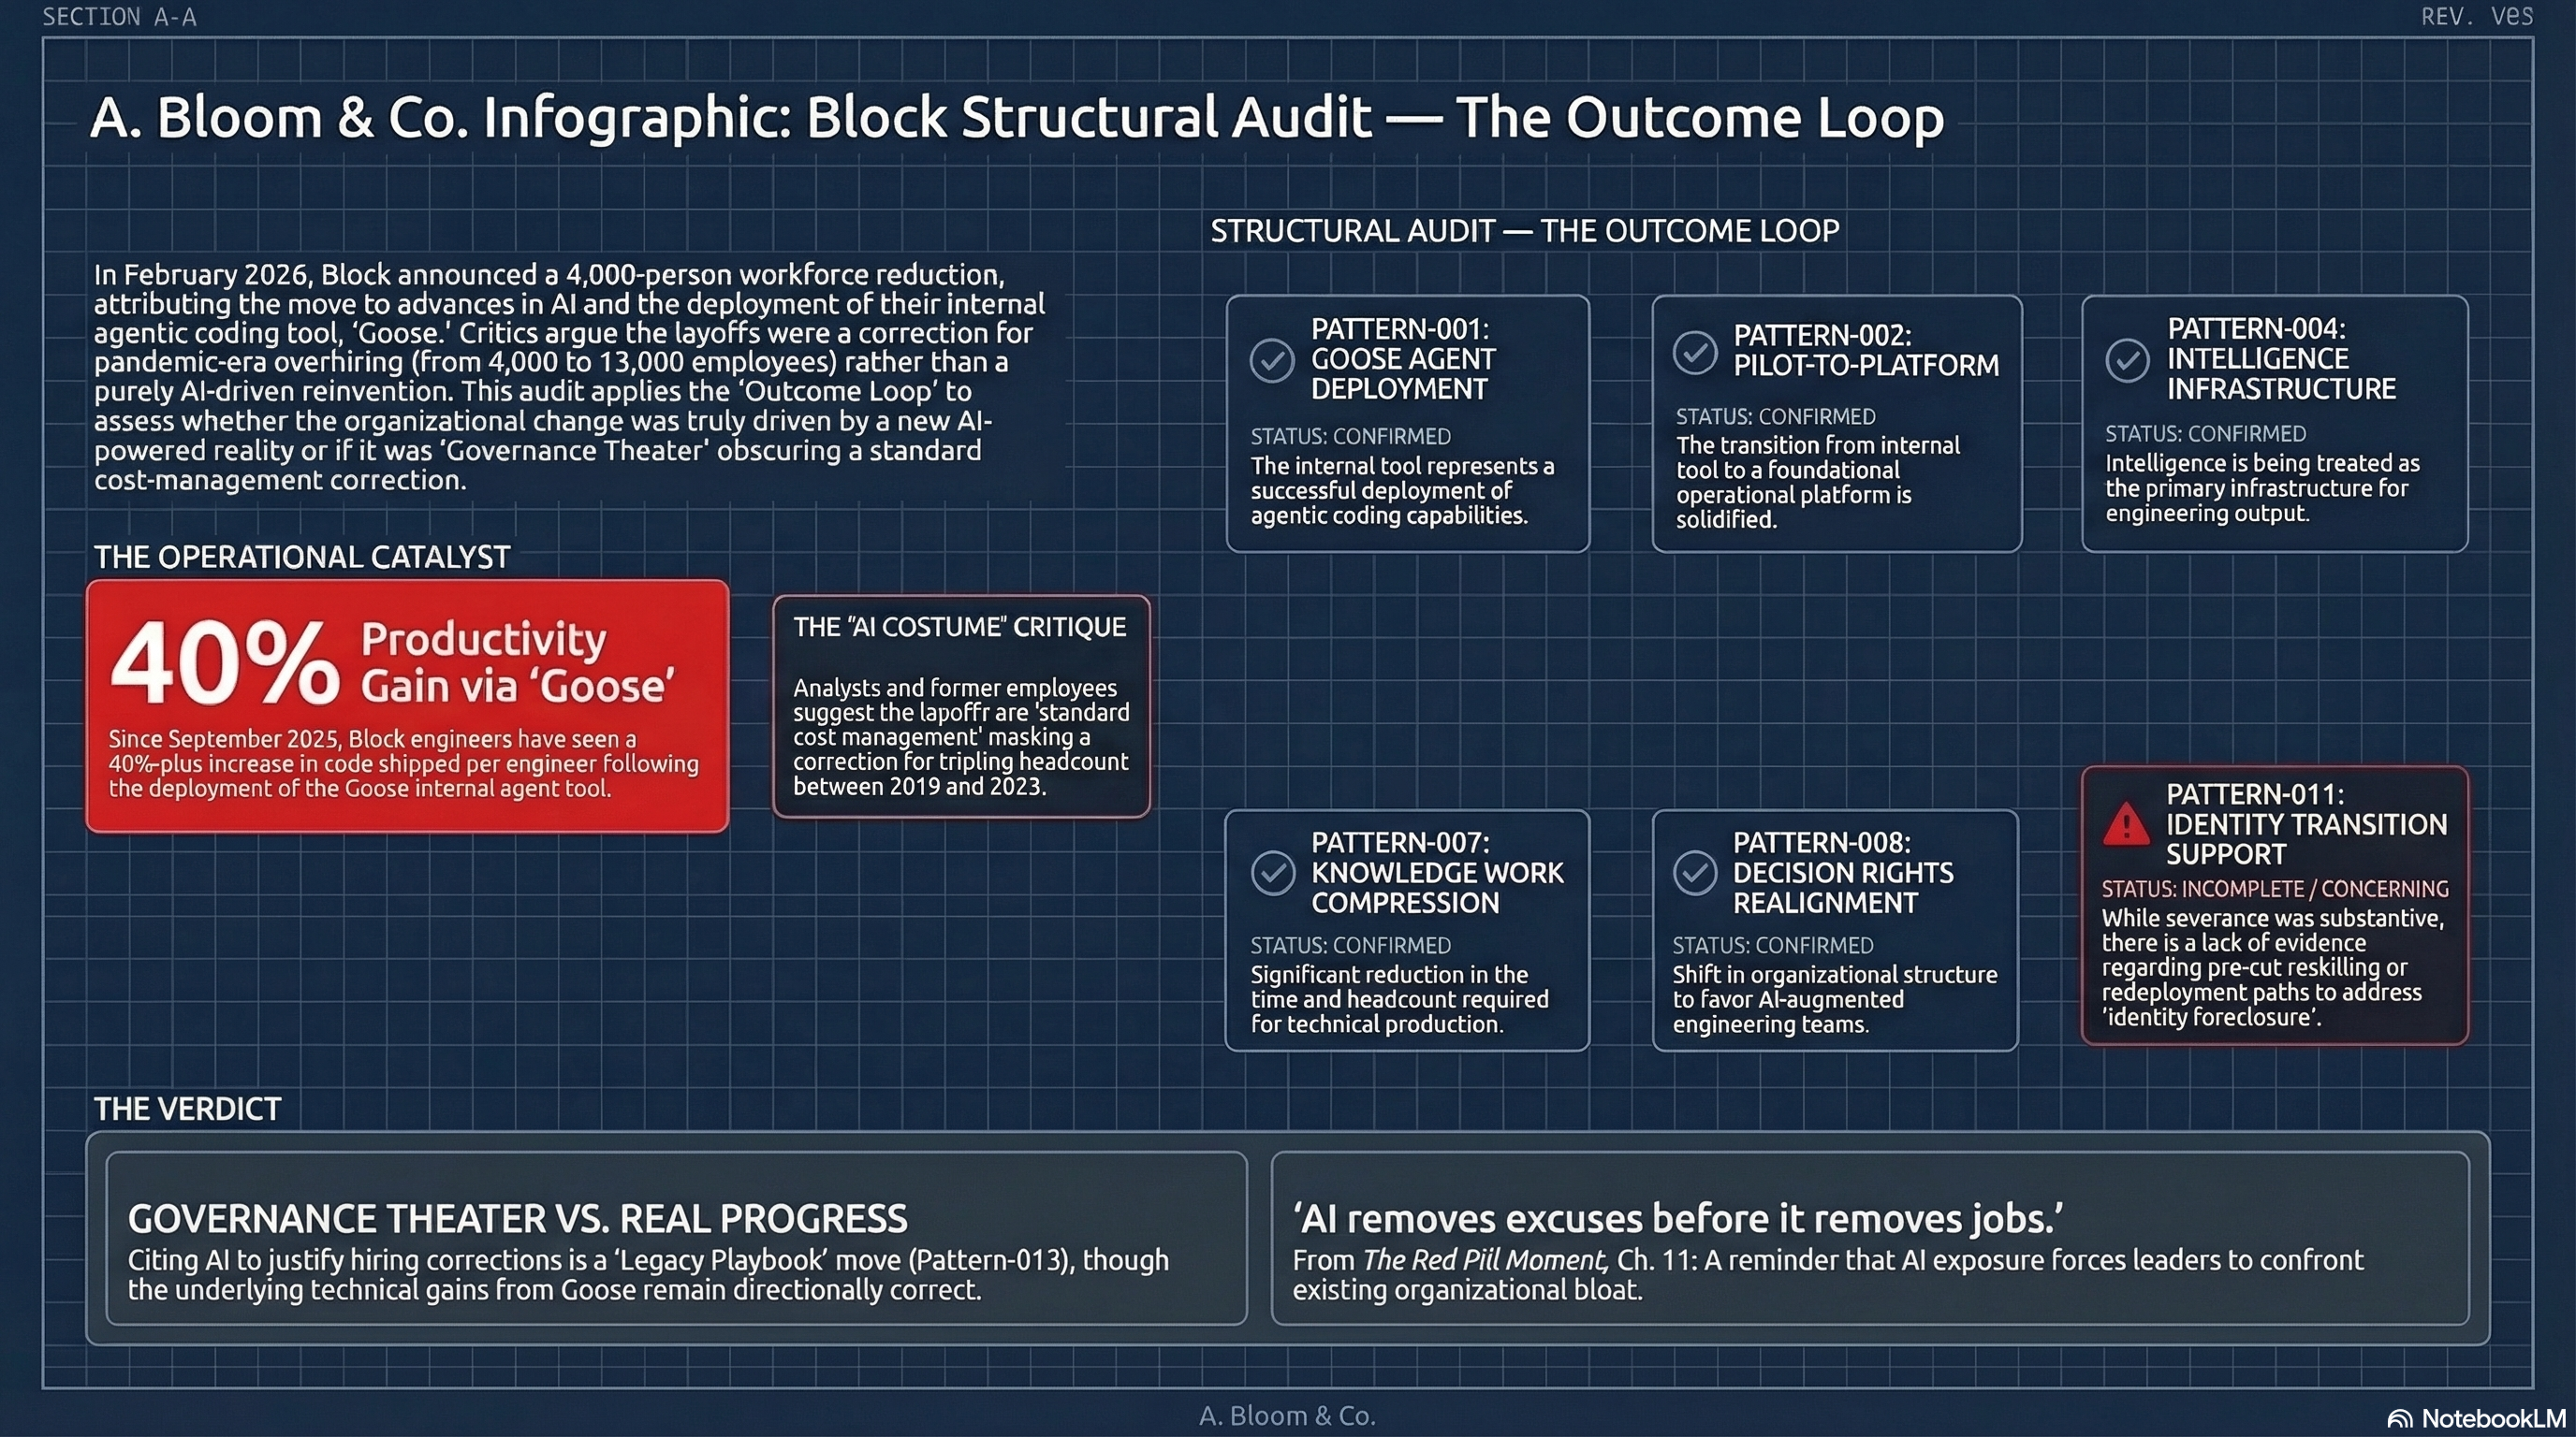
Task: Click the NotebookLM logo icon
Action: [2400, 1419]
